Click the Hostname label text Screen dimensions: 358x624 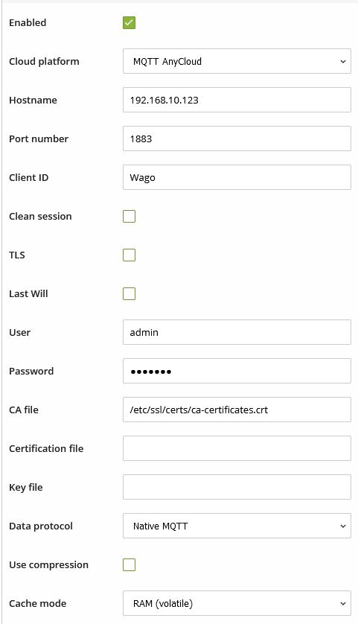33,100
